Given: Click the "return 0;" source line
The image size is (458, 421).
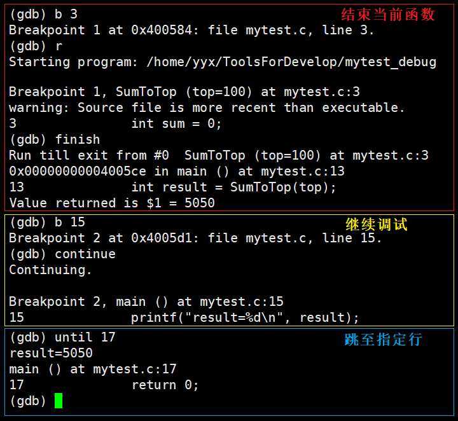Looking at the screenshot, I should (165, 385).
